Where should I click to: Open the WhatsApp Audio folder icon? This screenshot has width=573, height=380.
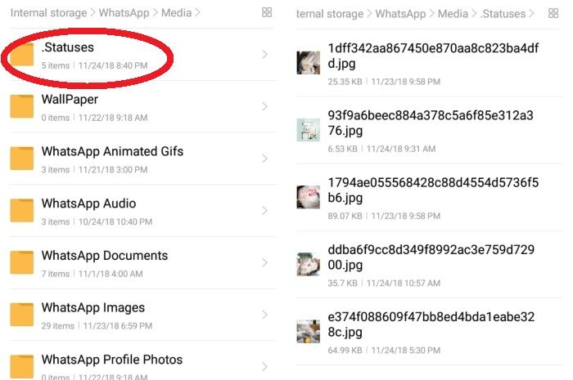(22, 210)
